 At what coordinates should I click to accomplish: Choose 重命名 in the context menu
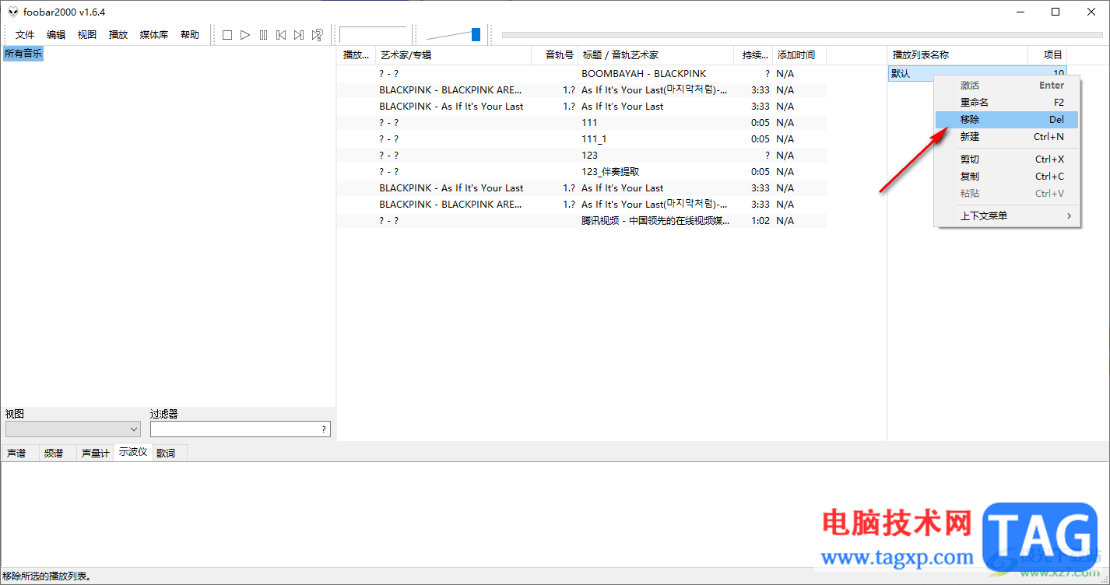[1007, 102]
